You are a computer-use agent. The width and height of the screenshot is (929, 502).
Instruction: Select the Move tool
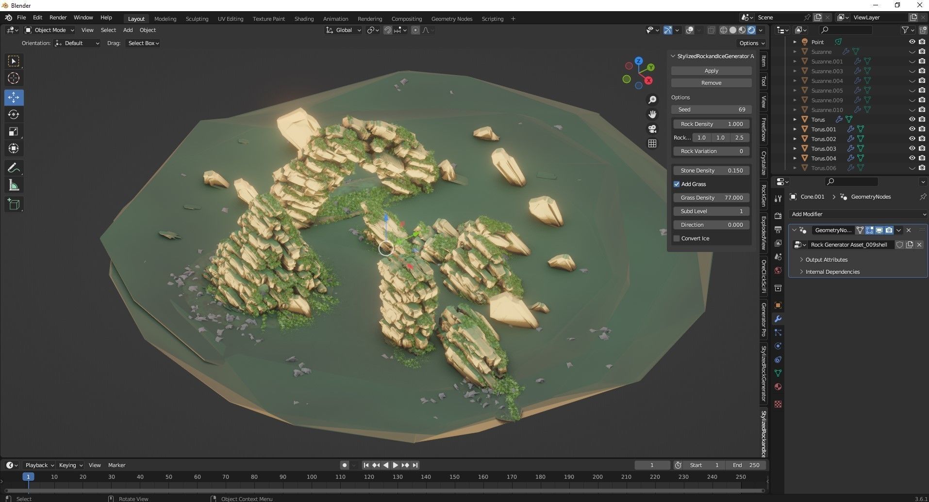pos(14,97)
